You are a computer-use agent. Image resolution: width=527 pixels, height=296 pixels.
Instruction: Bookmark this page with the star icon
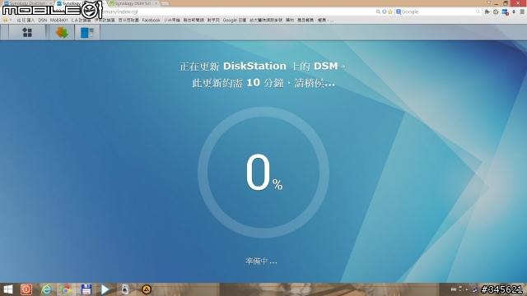click(390, 12)
